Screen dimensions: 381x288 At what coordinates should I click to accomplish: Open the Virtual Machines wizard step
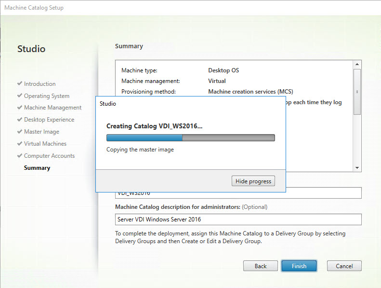(45, 144)
